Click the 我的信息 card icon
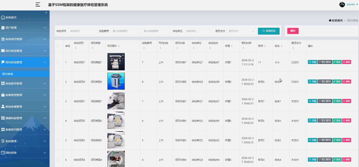Viewport: 359px width, 167px height. (x=3, y=153)
